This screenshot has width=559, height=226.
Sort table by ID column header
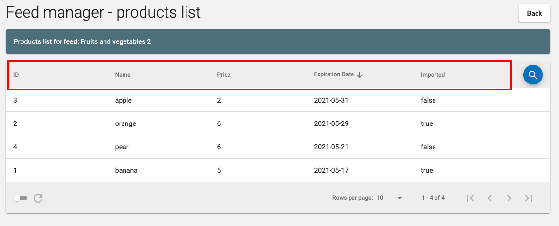click(x=16, y=75)
